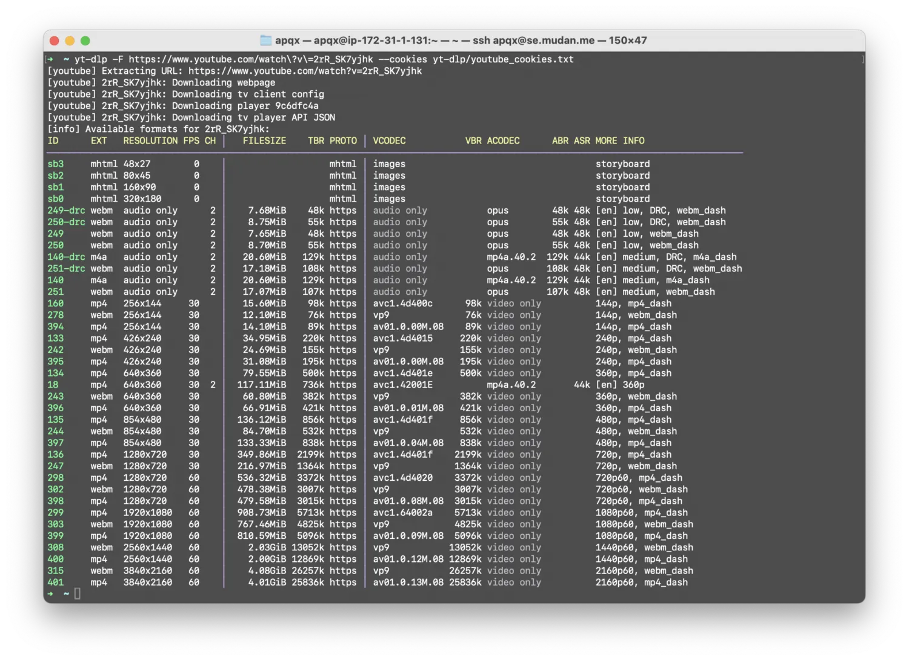Place cursor at the empty bottom prompt
The width and height of the screenshot is (909, 660).
point(78,594)
